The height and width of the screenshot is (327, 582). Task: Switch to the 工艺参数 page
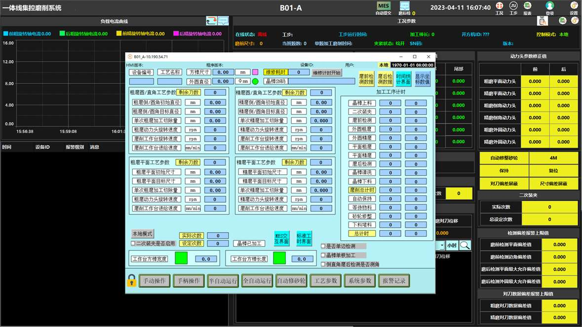tap(325, 281)
